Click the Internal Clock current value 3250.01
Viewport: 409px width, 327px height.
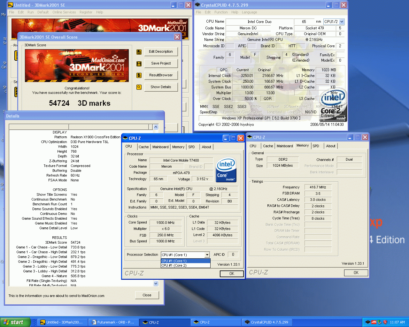[243, 76]
